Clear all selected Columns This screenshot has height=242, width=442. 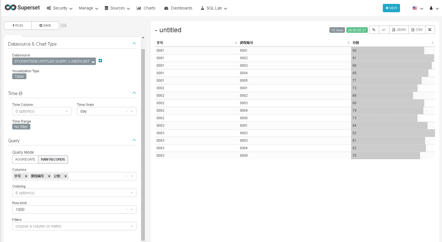tap(126, 176)
